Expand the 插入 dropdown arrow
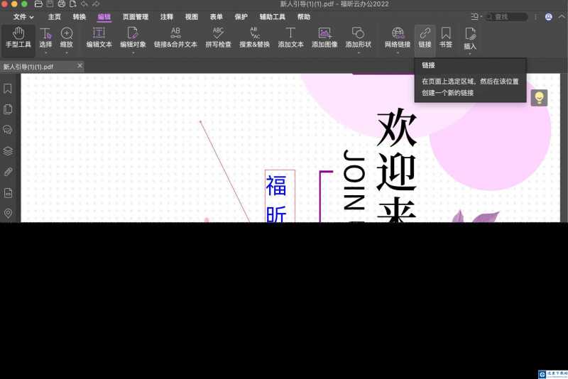Image resolution: width=568 pixels, height=379 pixels. 470,54
